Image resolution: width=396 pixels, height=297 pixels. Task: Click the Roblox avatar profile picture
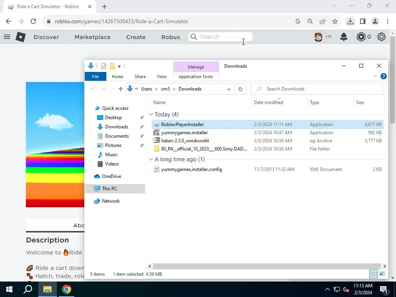[318, 37]
